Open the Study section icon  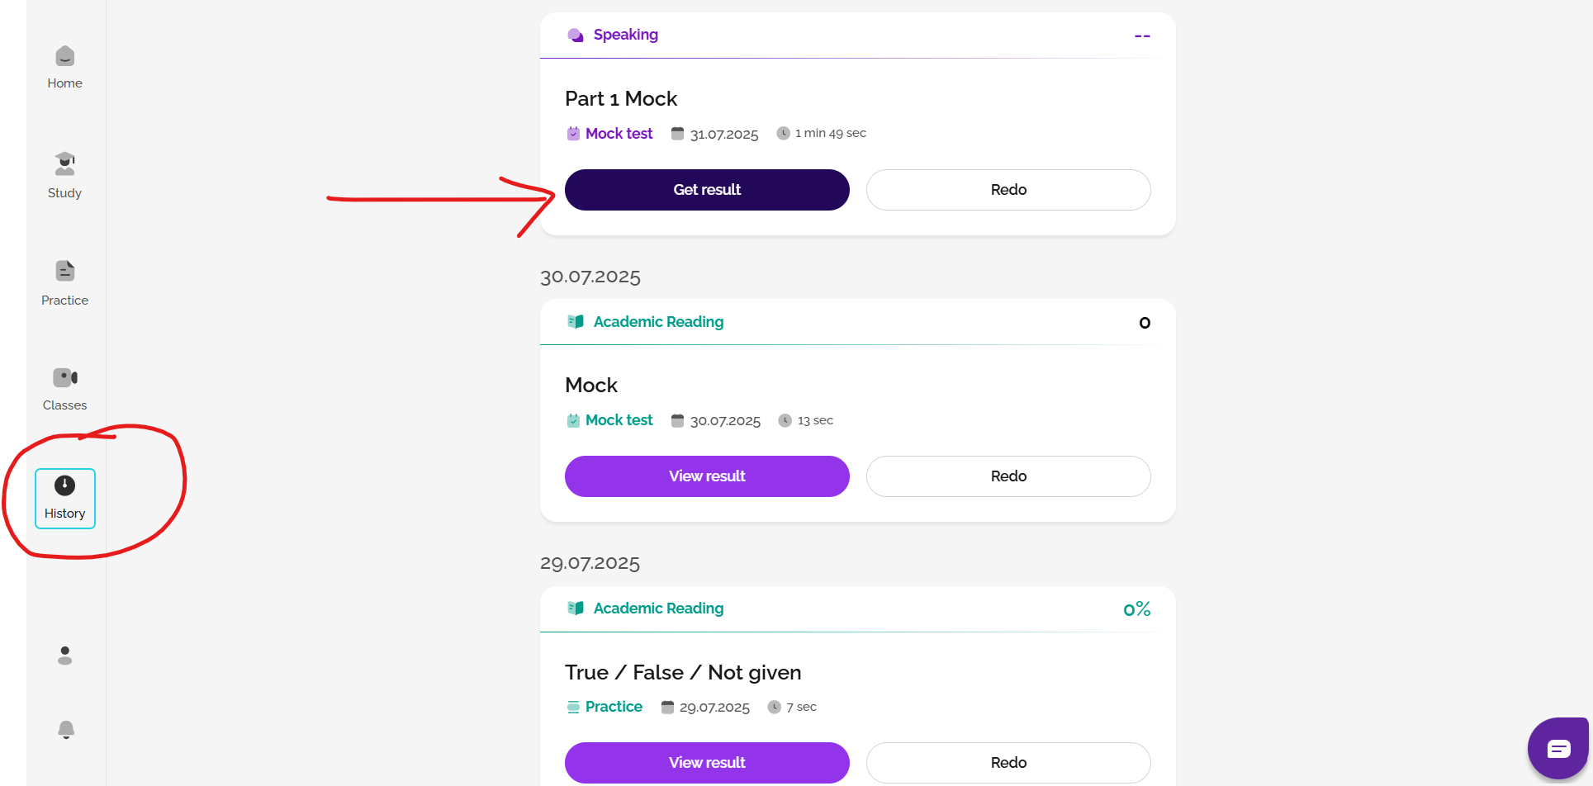(x=64, y=164)
